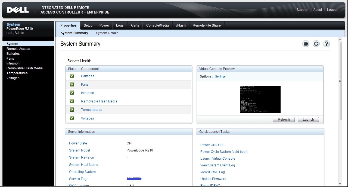Open Removable Flash Media in sidebar

tap(24, 68)
